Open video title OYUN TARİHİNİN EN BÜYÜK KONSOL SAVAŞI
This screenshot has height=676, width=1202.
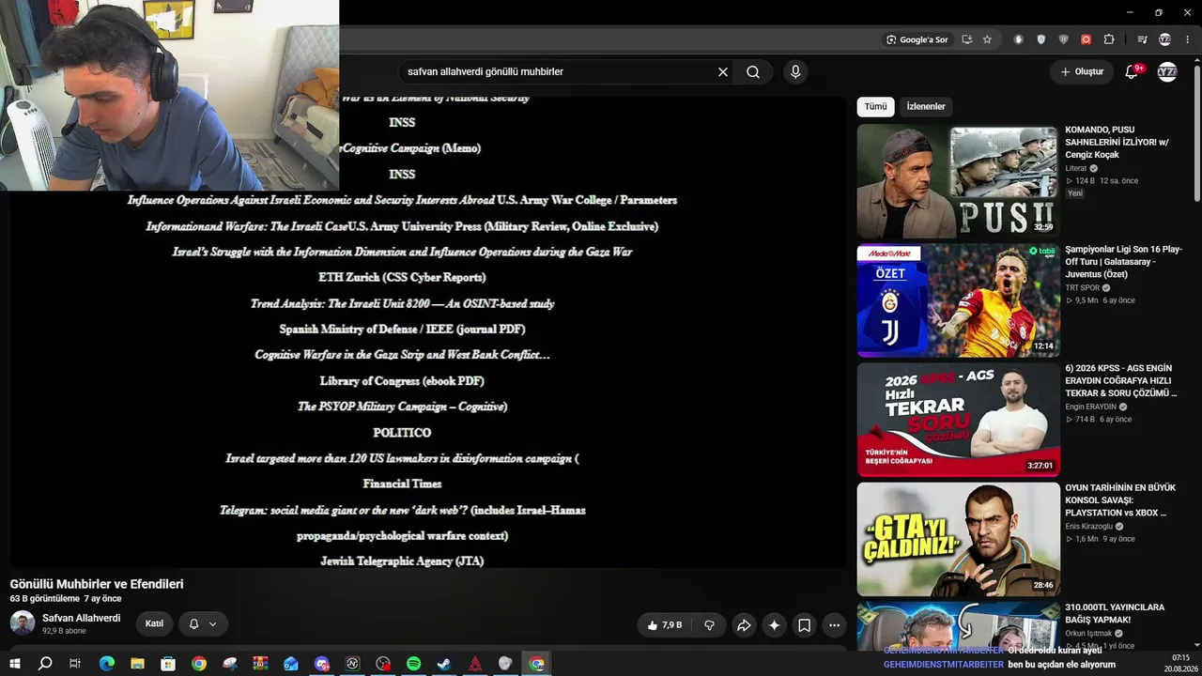tap(1120, 500)
